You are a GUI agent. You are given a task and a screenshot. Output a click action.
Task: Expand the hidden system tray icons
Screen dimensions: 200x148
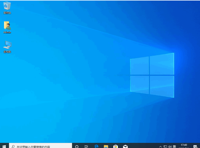160,146
